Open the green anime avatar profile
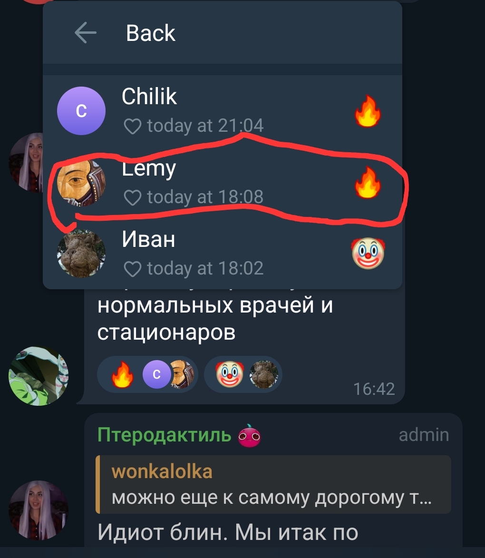485x558 pixels. pyautogui.click(x=39, y=376)
